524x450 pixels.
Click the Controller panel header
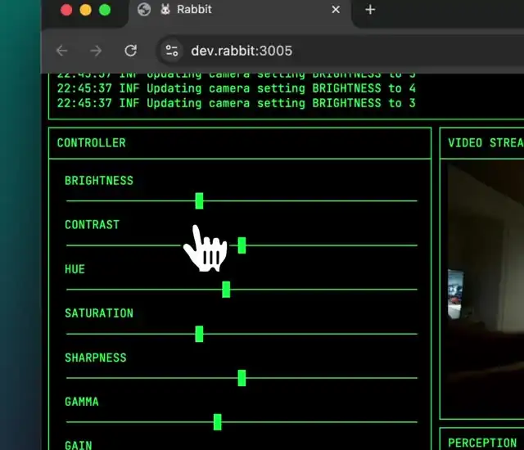tap(92, 143)
